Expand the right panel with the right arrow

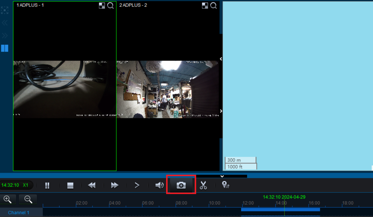click(x=221, y=111)
